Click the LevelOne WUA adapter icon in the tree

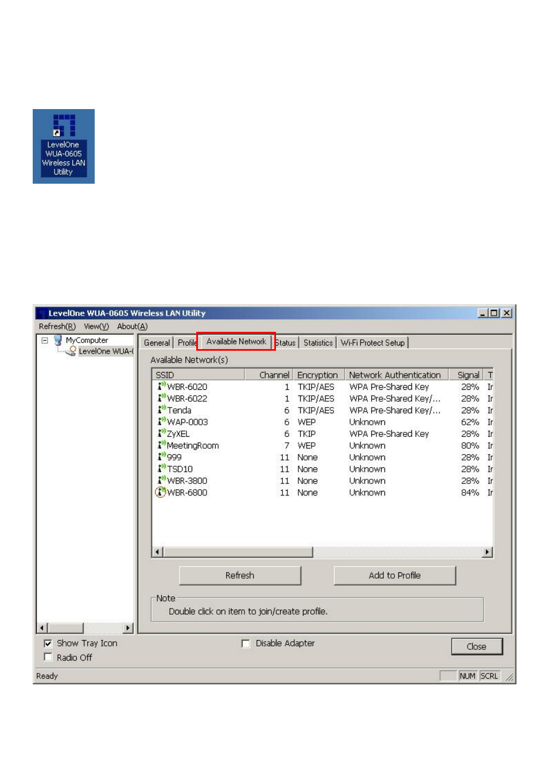(x=71, y=351)
